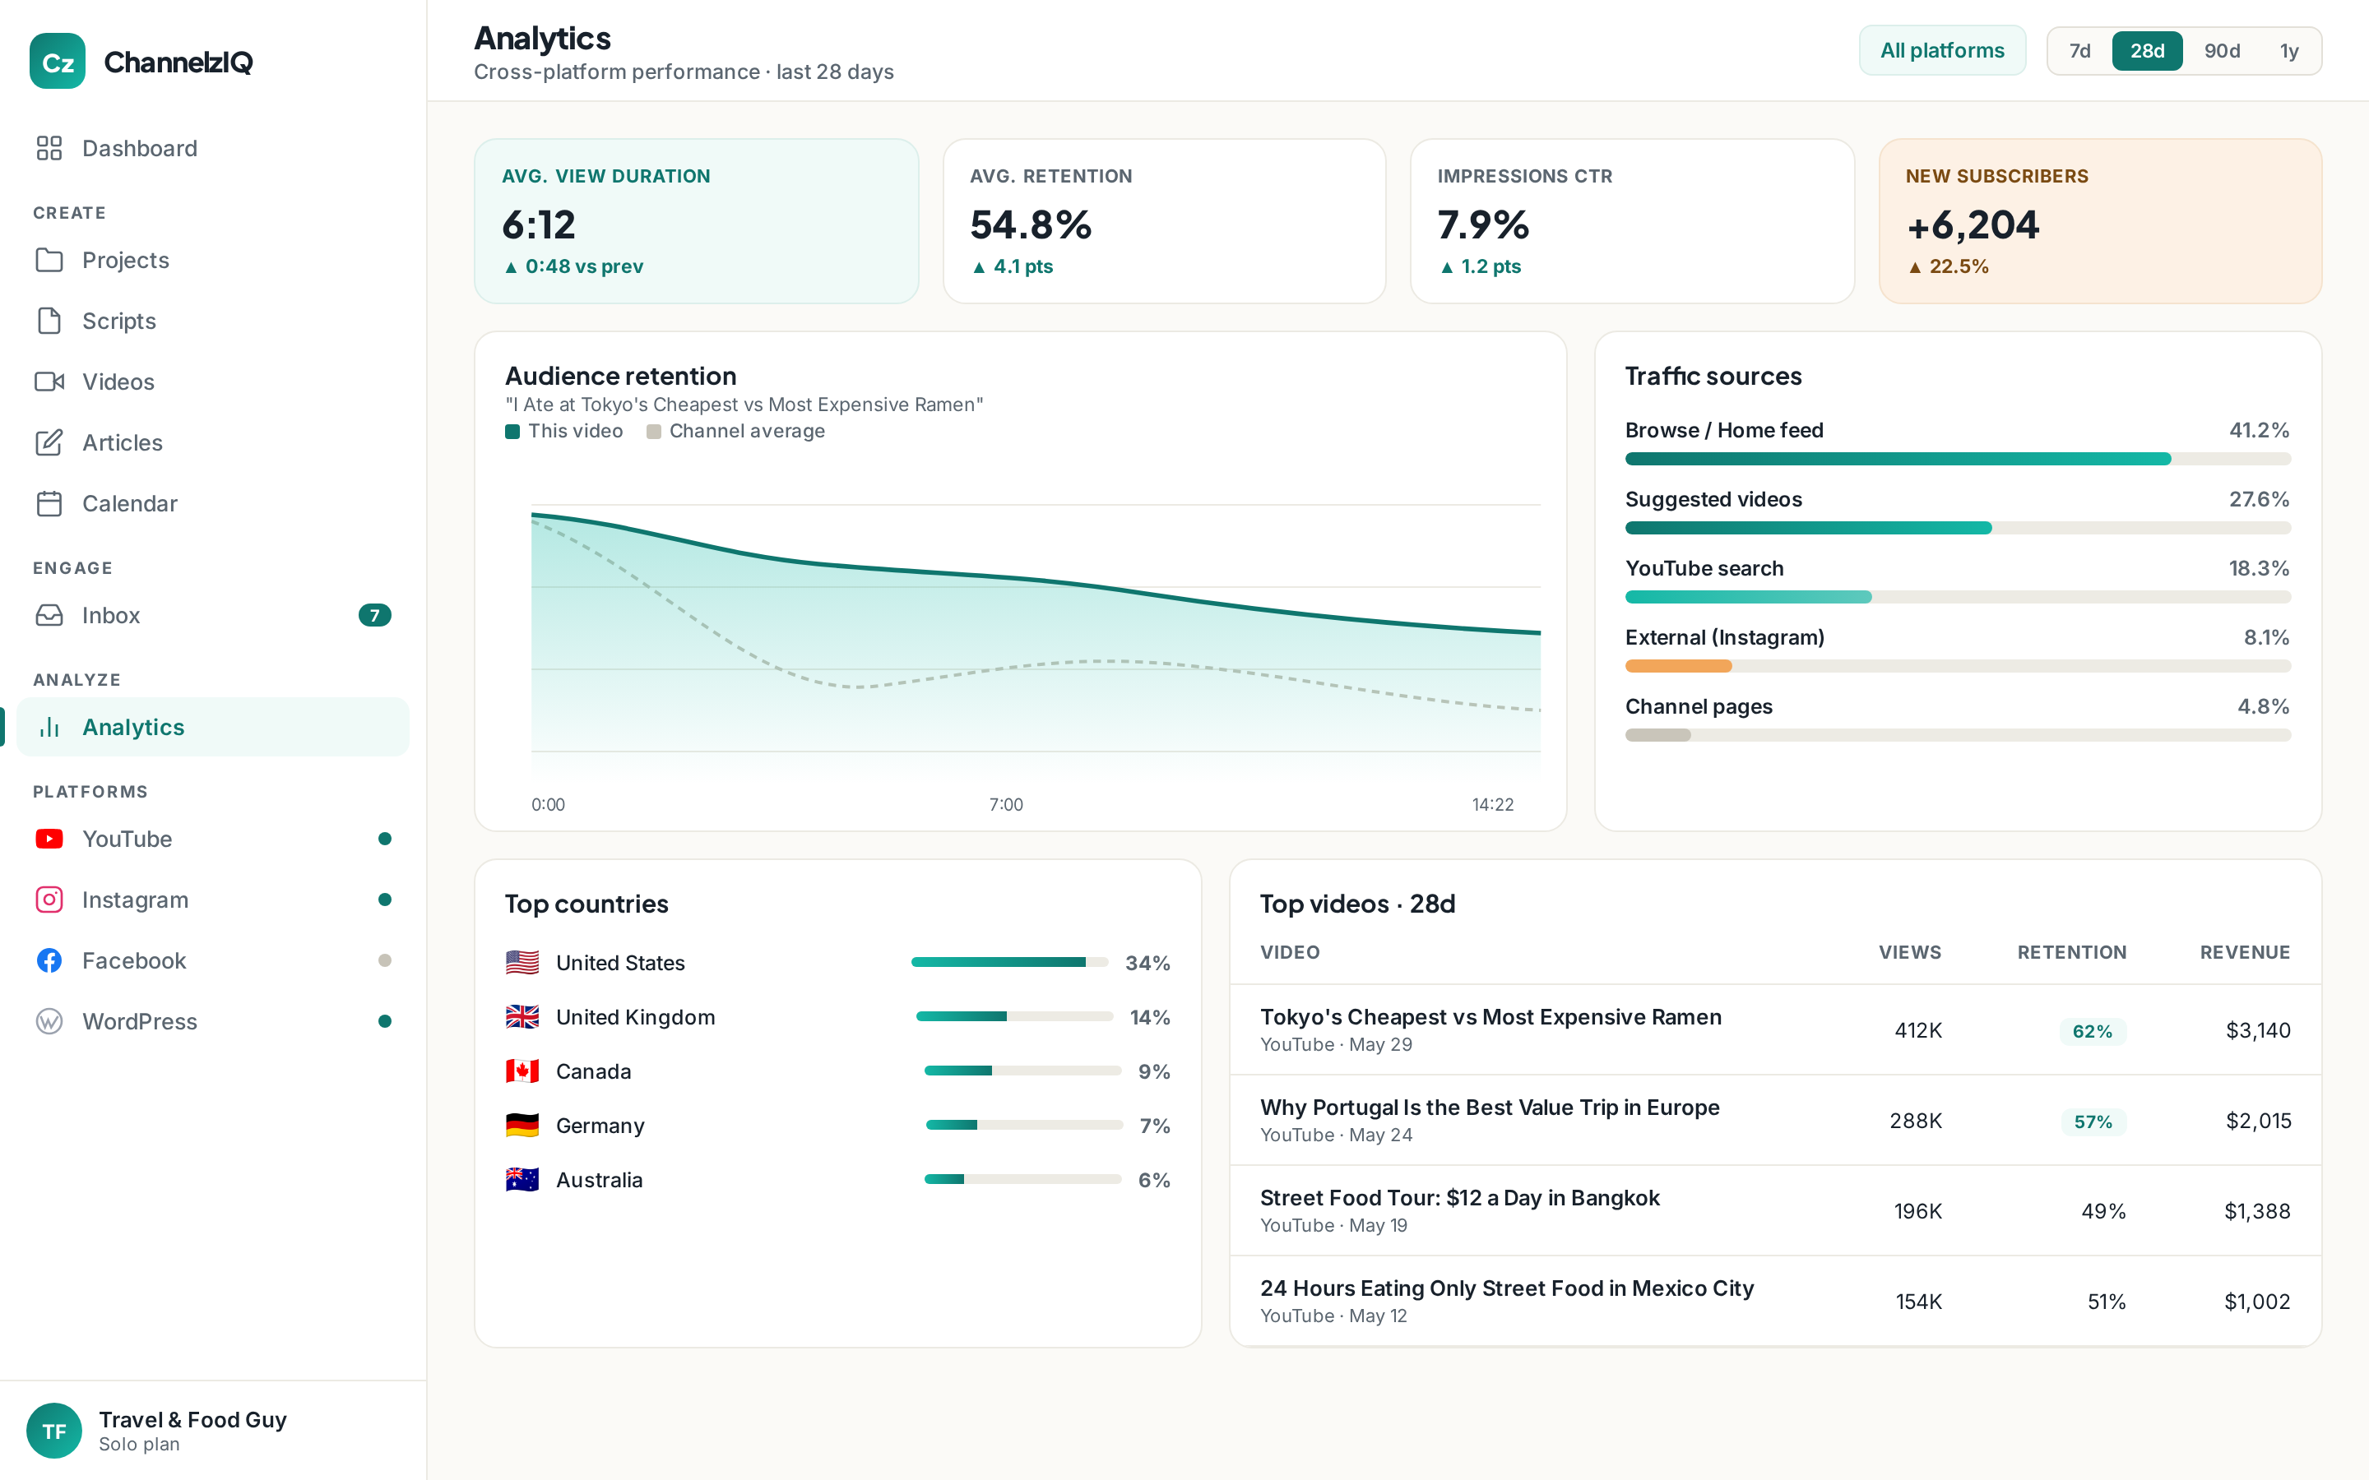Sort by the RETENTION column header
Viewport: 2369px width, 1480px height.
[2071, 952]
